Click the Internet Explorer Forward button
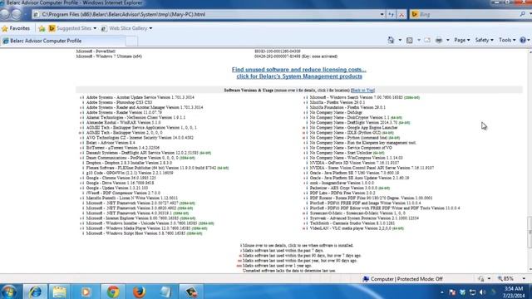This screenshot has height=299, width=532. (17, 14)
